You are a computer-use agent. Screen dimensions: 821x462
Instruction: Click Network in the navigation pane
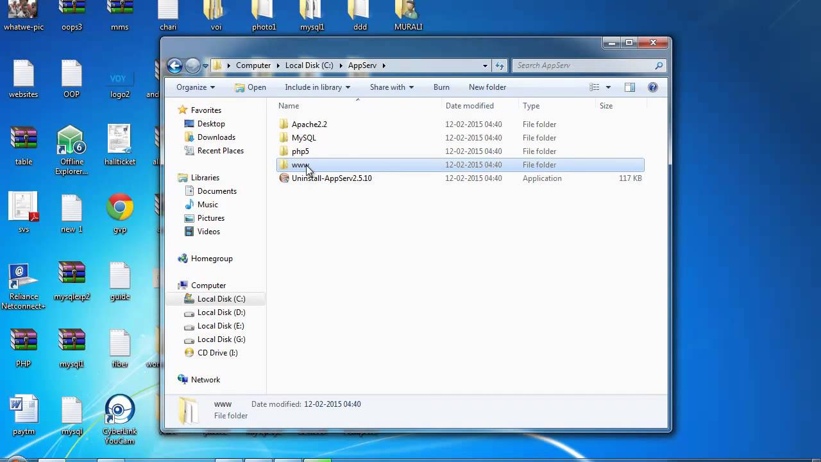click(205, 380)
